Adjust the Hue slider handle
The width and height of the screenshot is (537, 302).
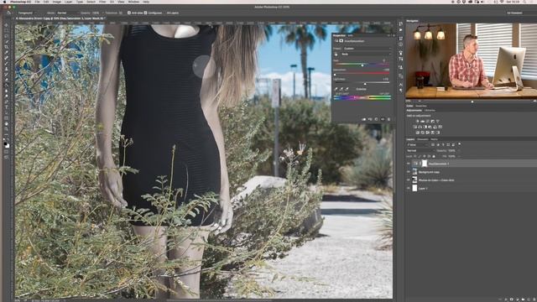362,65
